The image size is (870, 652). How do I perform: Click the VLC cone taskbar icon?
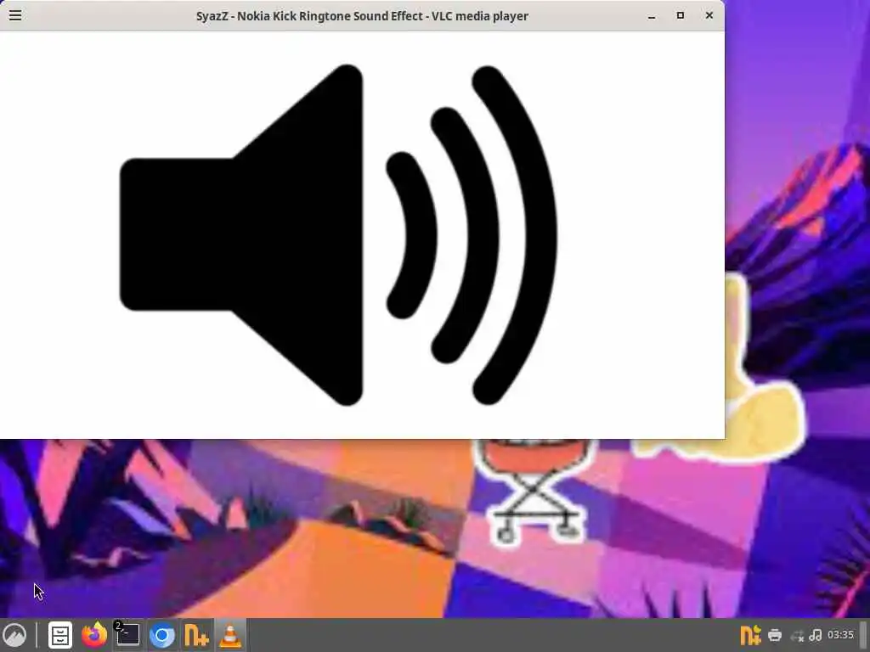(230, 635)
